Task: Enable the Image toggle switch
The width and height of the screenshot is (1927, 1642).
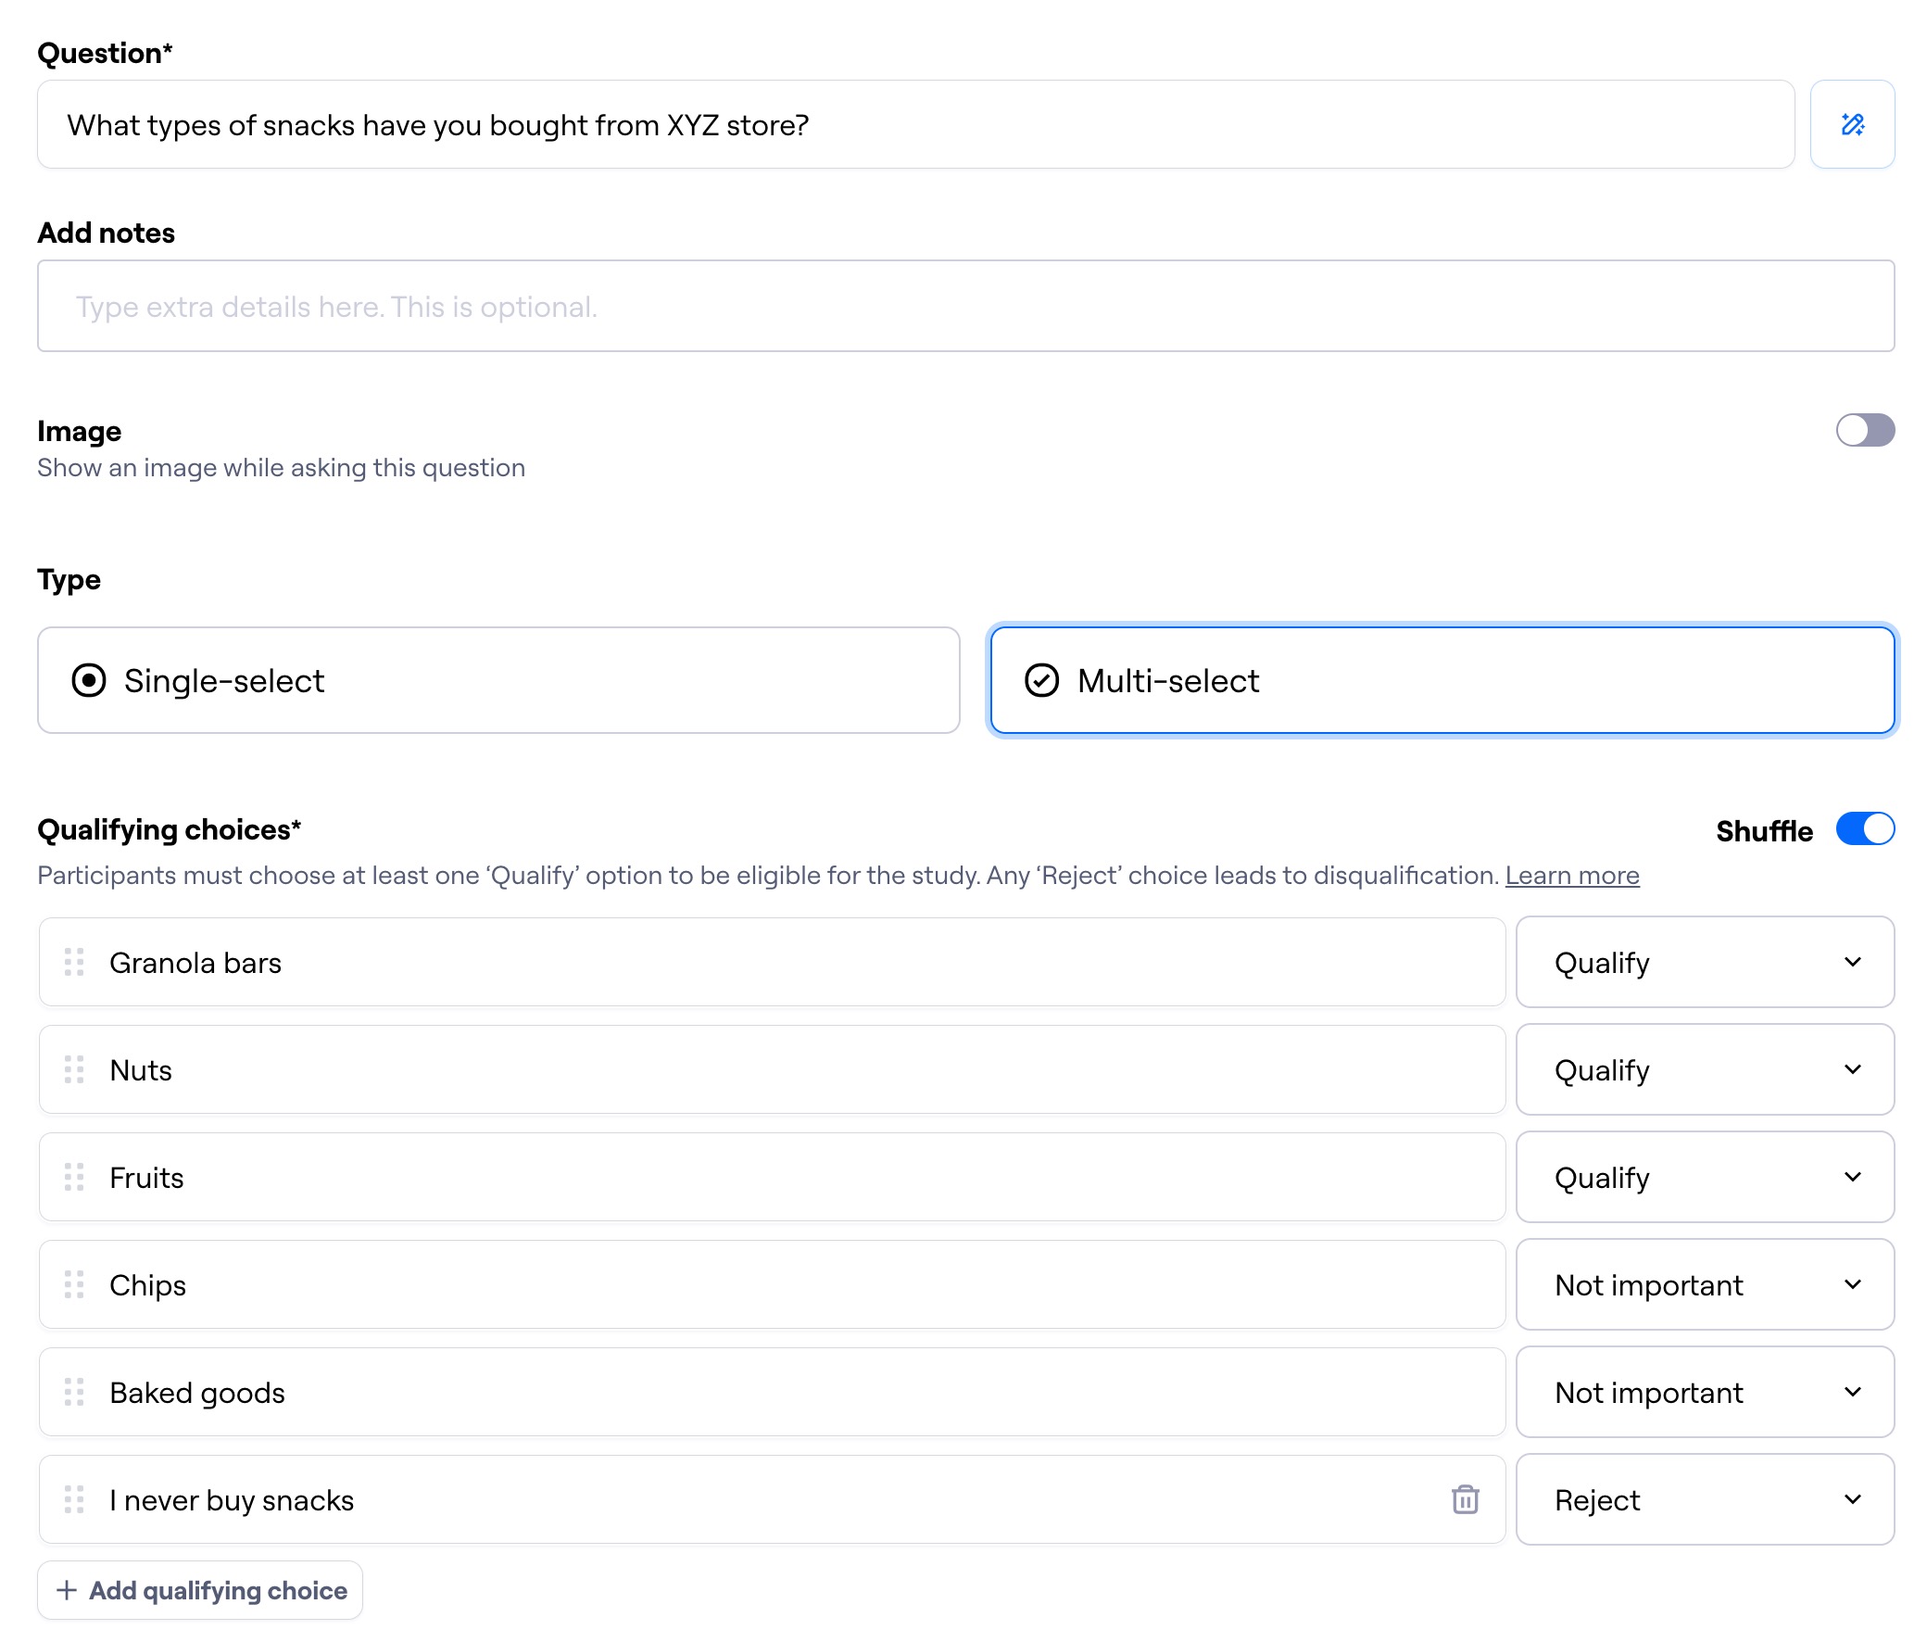Action: (1864, 430)
